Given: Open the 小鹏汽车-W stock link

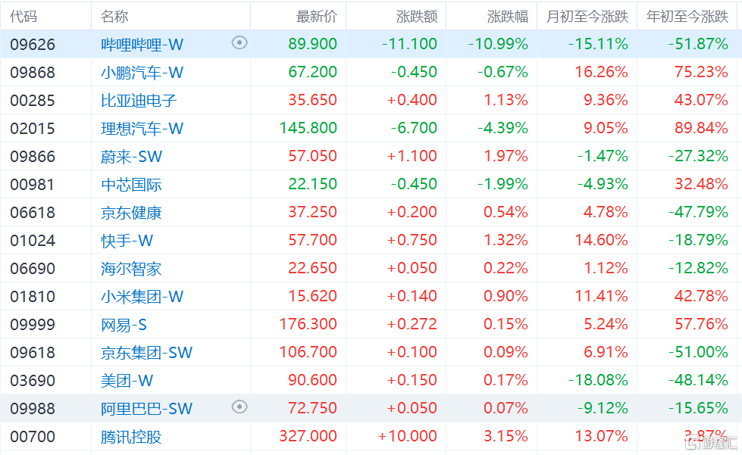Looking at the screenshot, I should (x=142, y=72).
